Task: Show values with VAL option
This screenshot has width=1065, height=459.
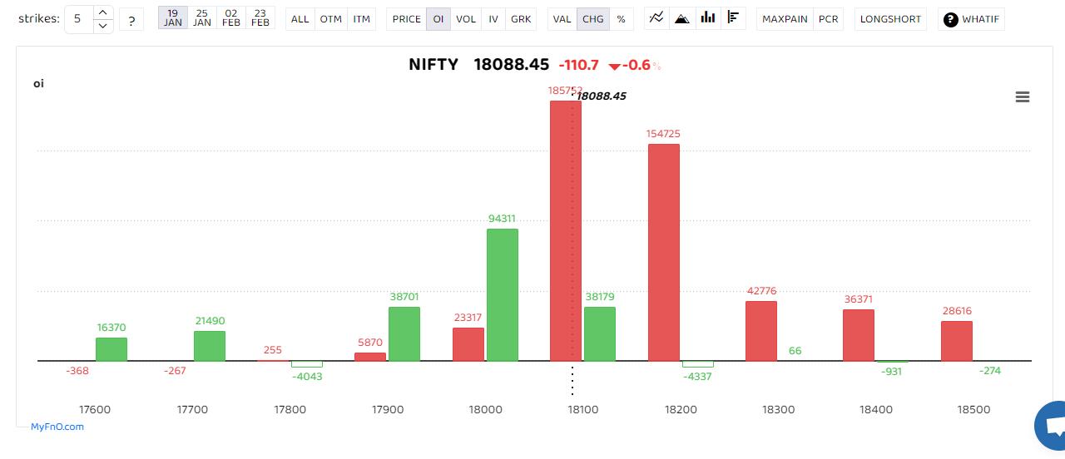Action: tap(562, 19)
